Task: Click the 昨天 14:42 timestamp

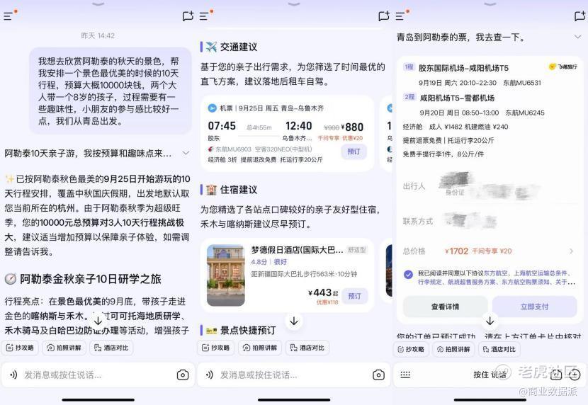Action: tap(98, 35)
